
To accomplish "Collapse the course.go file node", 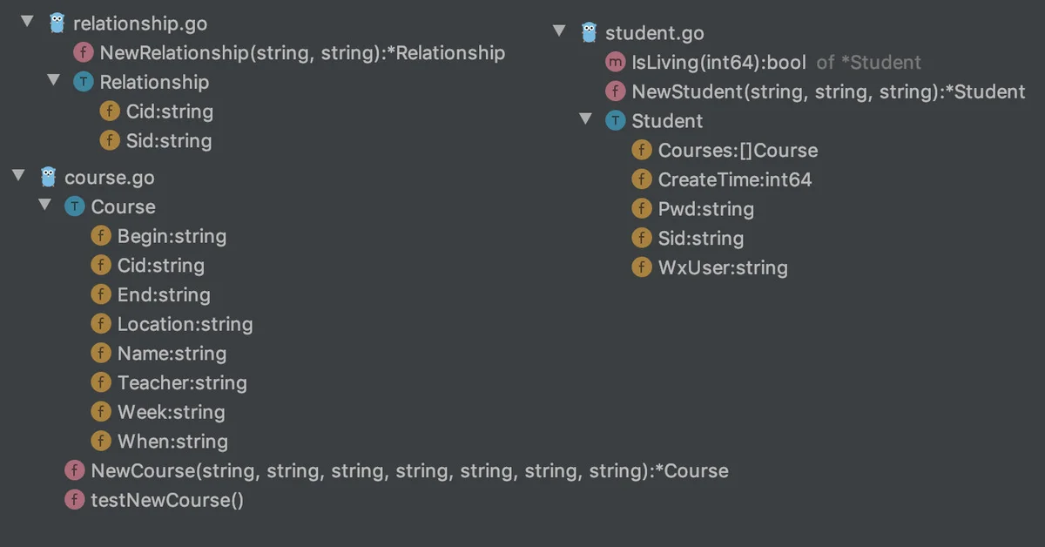I will click(18, 177).
